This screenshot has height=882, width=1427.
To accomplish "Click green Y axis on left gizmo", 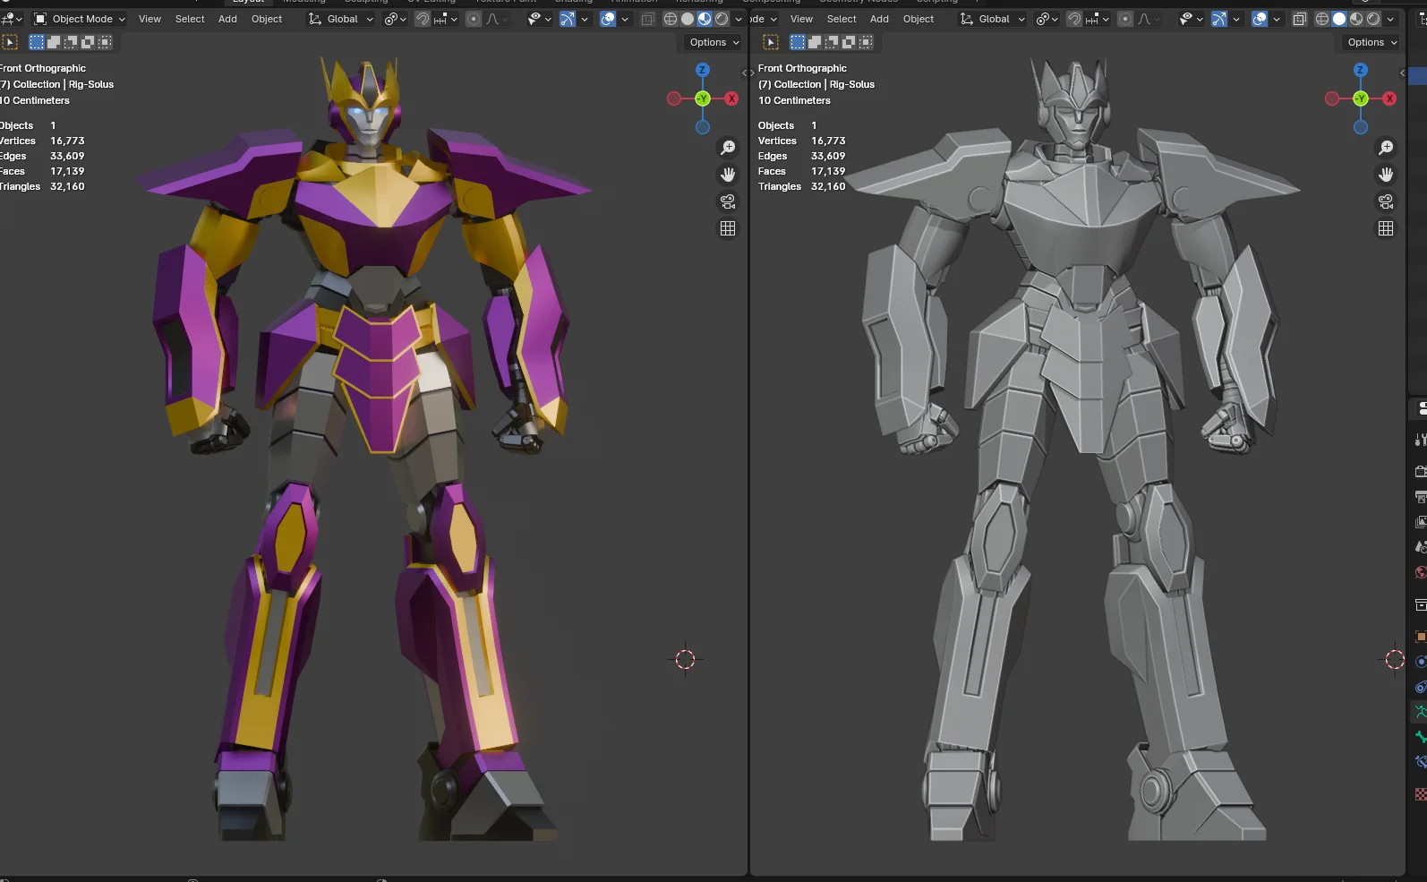I will pyautogui.click(x=703, y=98).
